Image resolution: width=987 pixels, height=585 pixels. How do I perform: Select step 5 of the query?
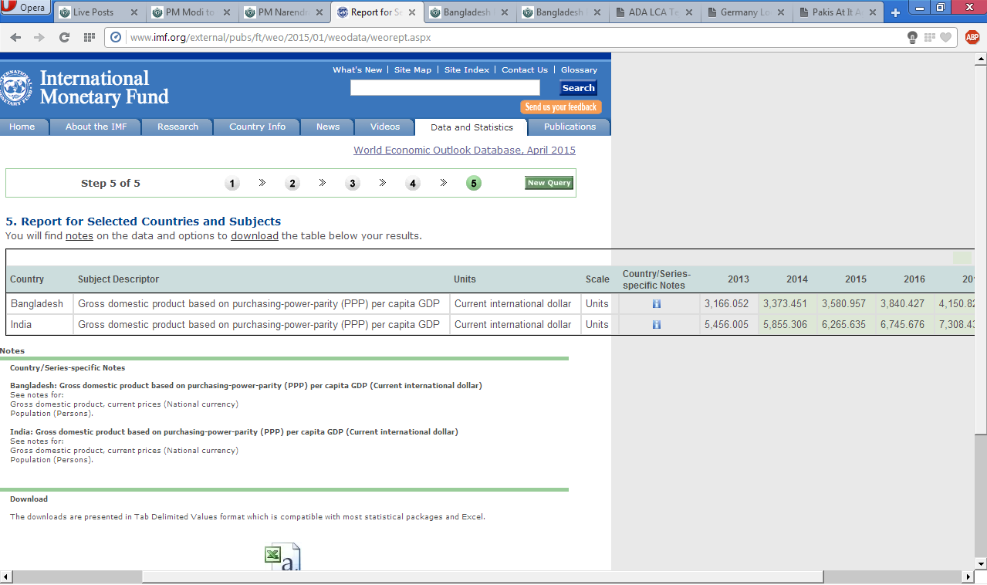coord(474,184)
